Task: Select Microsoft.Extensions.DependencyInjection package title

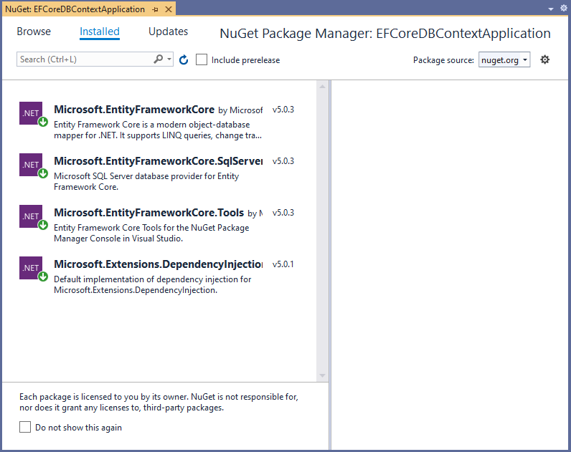Action: click(x=159, y=264)
